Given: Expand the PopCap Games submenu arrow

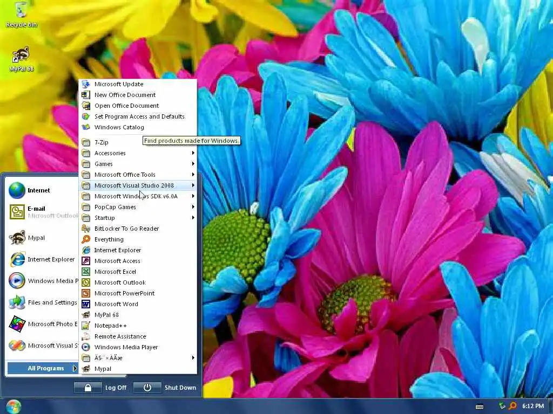Looking at the screenshot, I should click(193, 207).
